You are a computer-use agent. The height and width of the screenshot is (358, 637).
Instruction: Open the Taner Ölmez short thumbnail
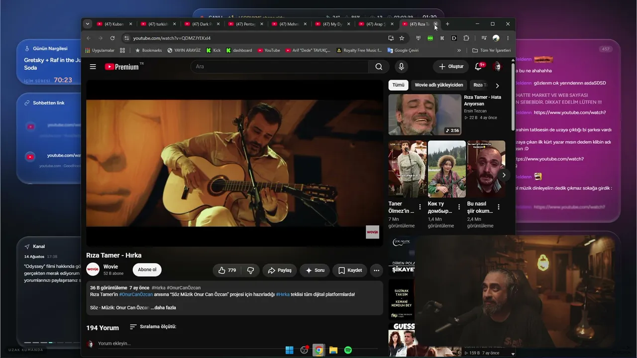click(408, 169)
